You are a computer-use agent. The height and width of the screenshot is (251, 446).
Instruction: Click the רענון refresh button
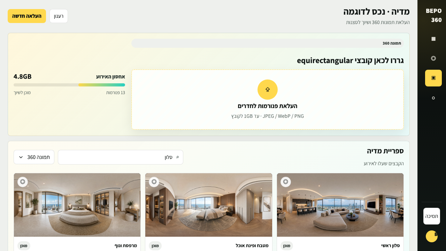59,16
